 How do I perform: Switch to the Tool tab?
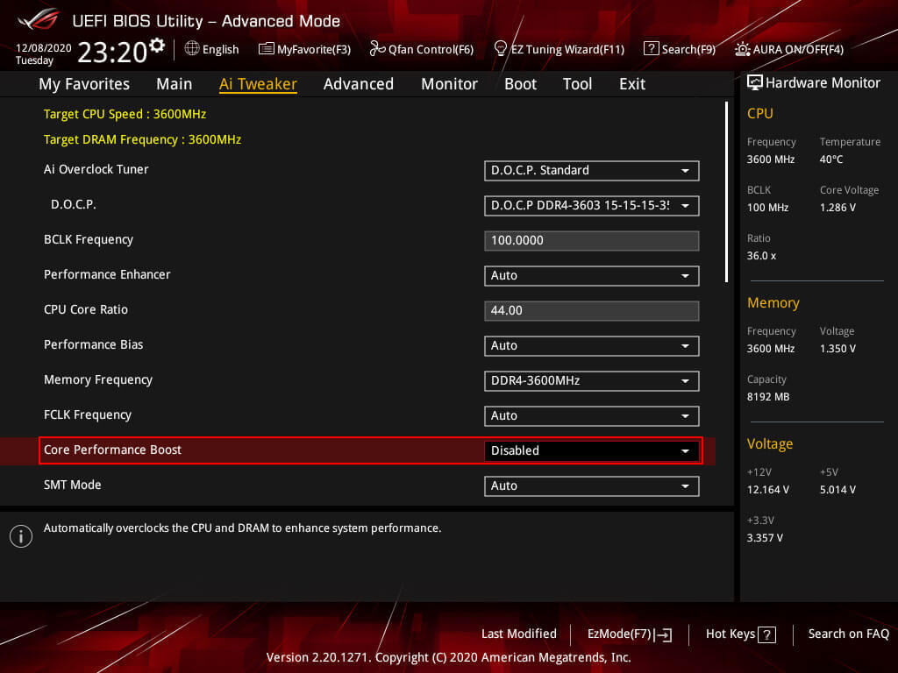pos(577,84)
